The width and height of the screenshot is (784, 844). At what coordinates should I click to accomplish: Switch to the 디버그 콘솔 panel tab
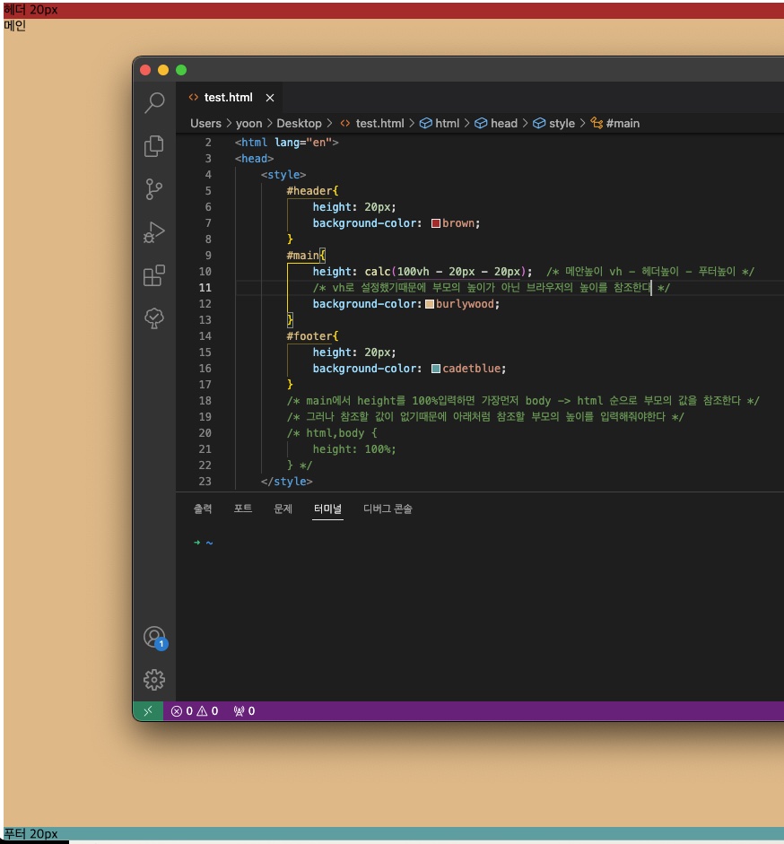tap(388, 509)
